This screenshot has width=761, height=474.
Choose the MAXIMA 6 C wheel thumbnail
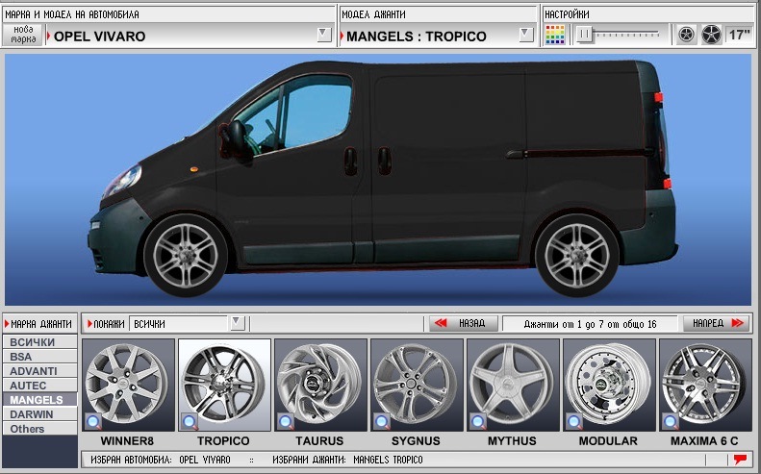point(704,385)
